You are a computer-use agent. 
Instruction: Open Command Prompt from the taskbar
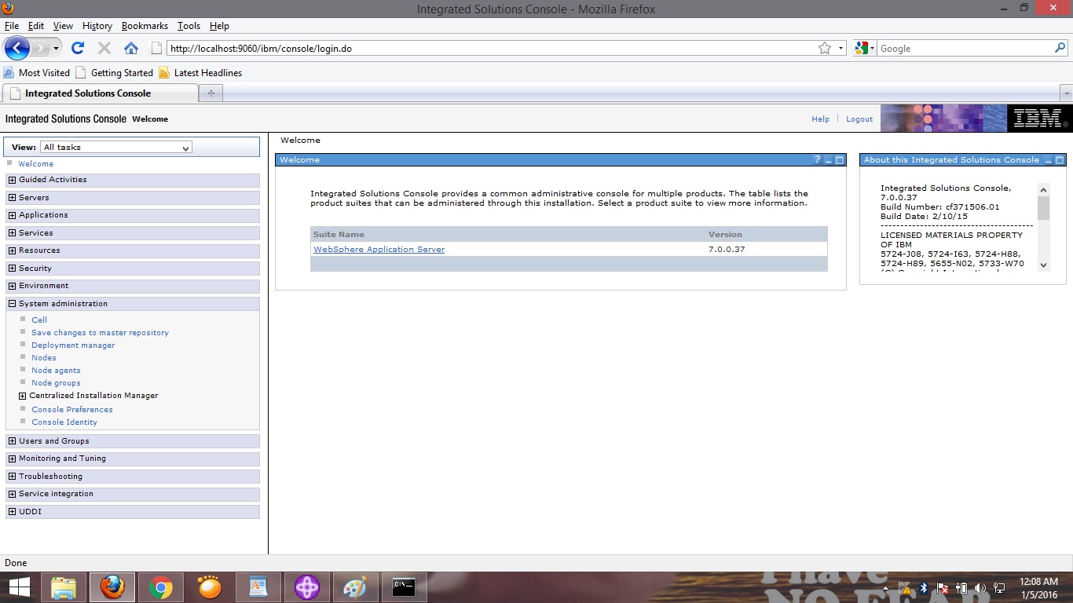pyautogui.click(x=404, y=587)
